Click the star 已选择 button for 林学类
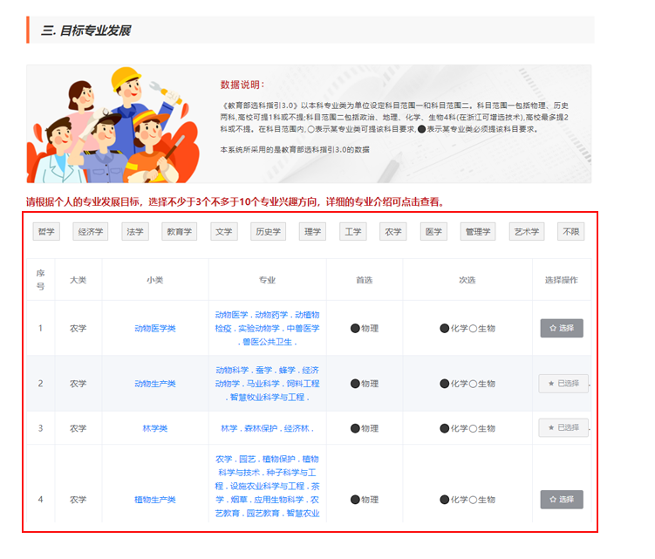Screen dimensions: 655x559 pos(563,427)
